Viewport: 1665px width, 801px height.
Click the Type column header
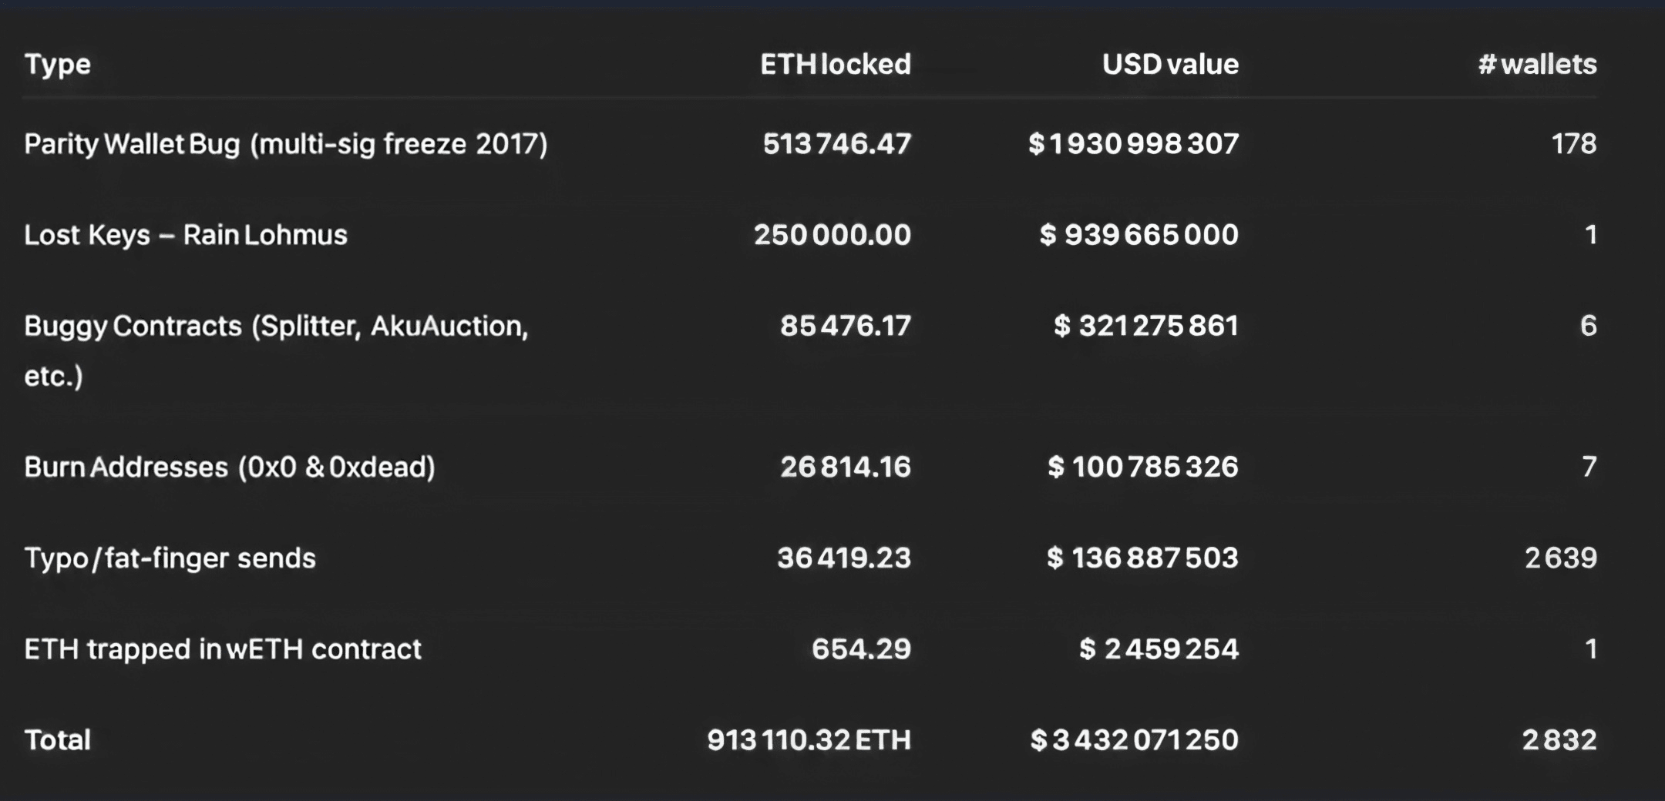click(58, 65)
